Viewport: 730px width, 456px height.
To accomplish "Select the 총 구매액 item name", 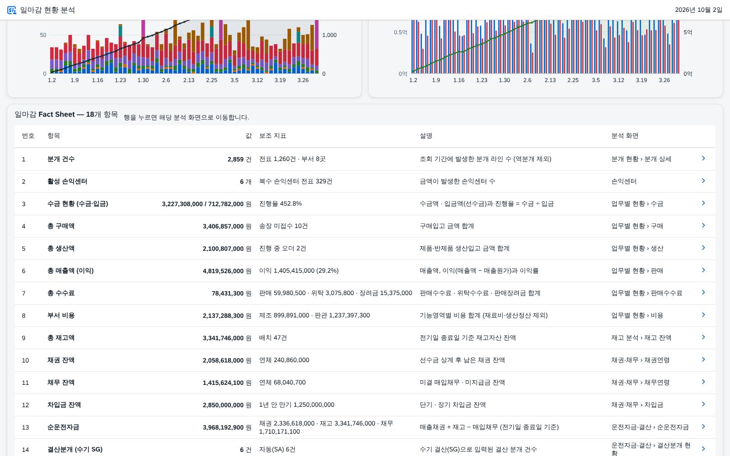I will click(x=61, y=226).
